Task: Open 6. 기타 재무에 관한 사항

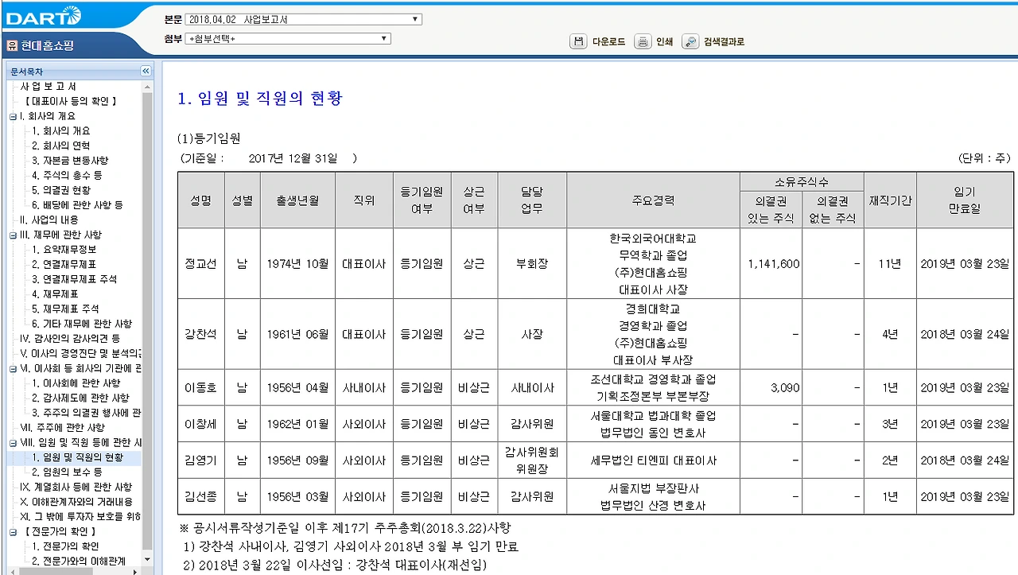Action: (82, 324)
